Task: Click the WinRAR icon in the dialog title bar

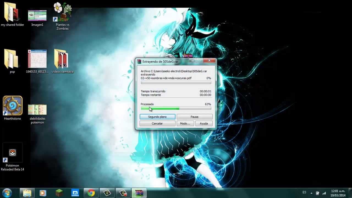Action: [139, 62]
